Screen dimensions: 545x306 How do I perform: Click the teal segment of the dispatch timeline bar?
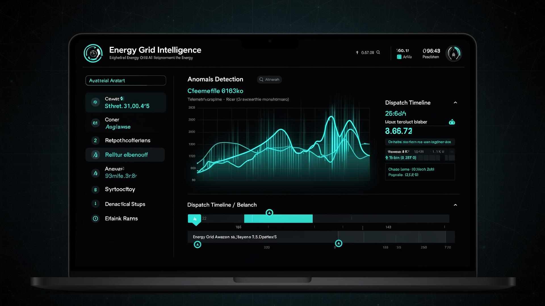(278, 218)
